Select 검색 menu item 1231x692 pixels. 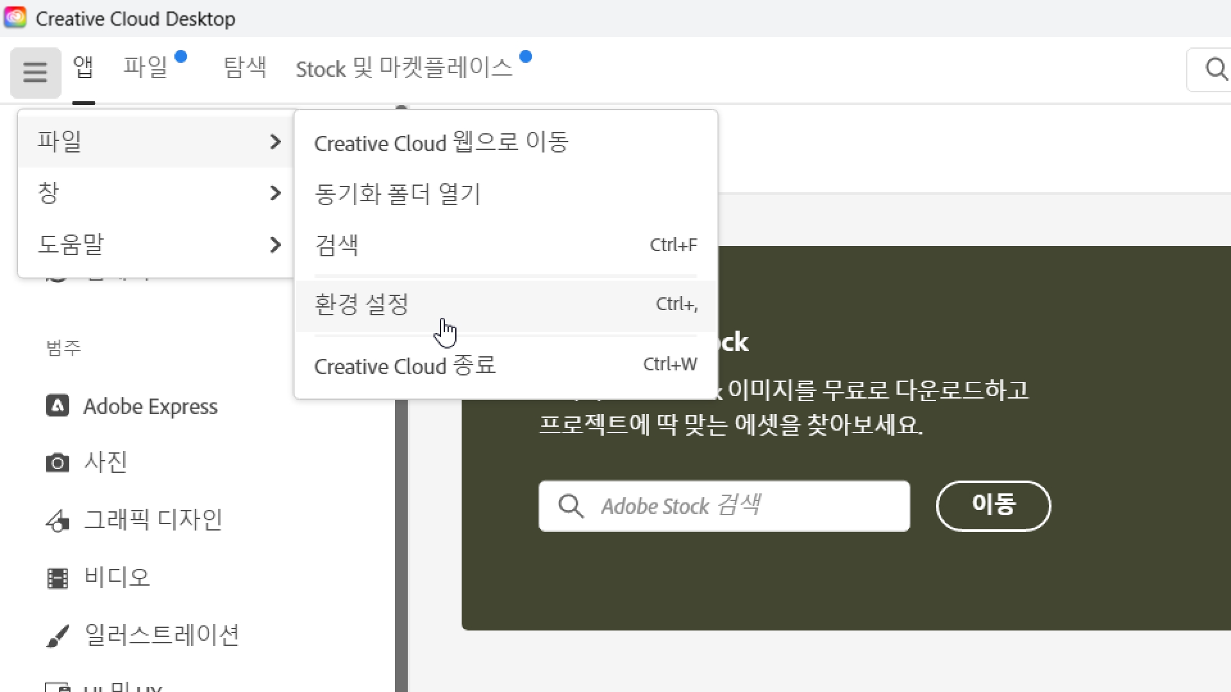506,245
